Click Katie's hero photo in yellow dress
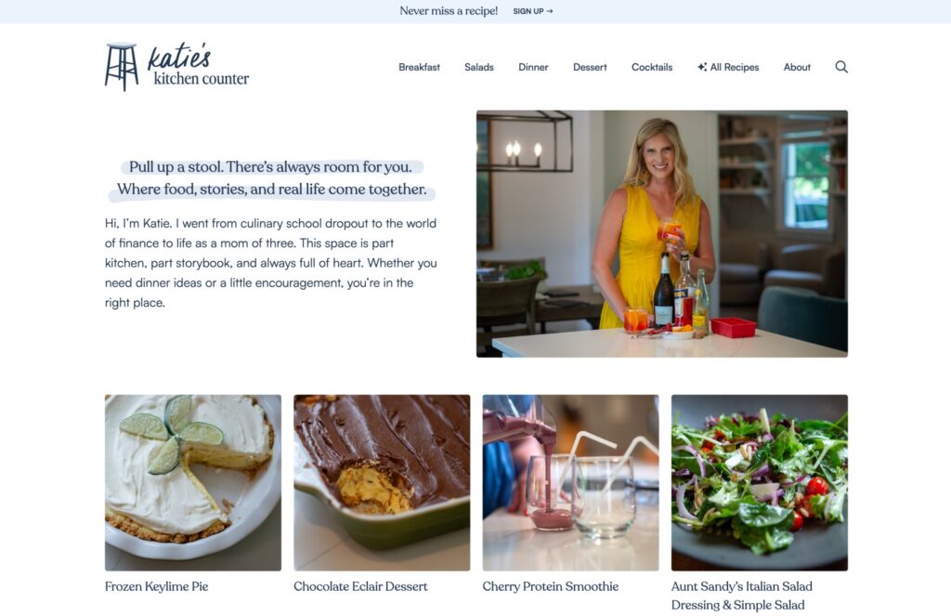 pos(661,233)
